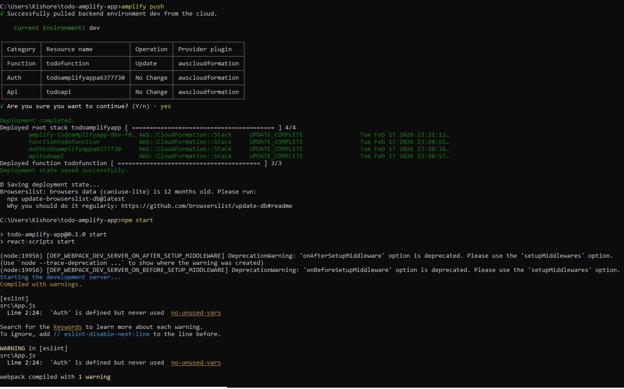This screenshot has height=389, width=624.
Task: Click the Update operation cell in table
Action: [x=146, y=64]
